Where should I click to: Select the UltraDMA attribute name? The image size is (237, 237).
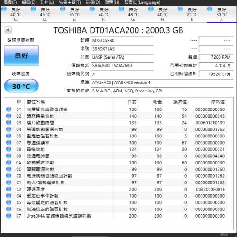coord(59,216)
